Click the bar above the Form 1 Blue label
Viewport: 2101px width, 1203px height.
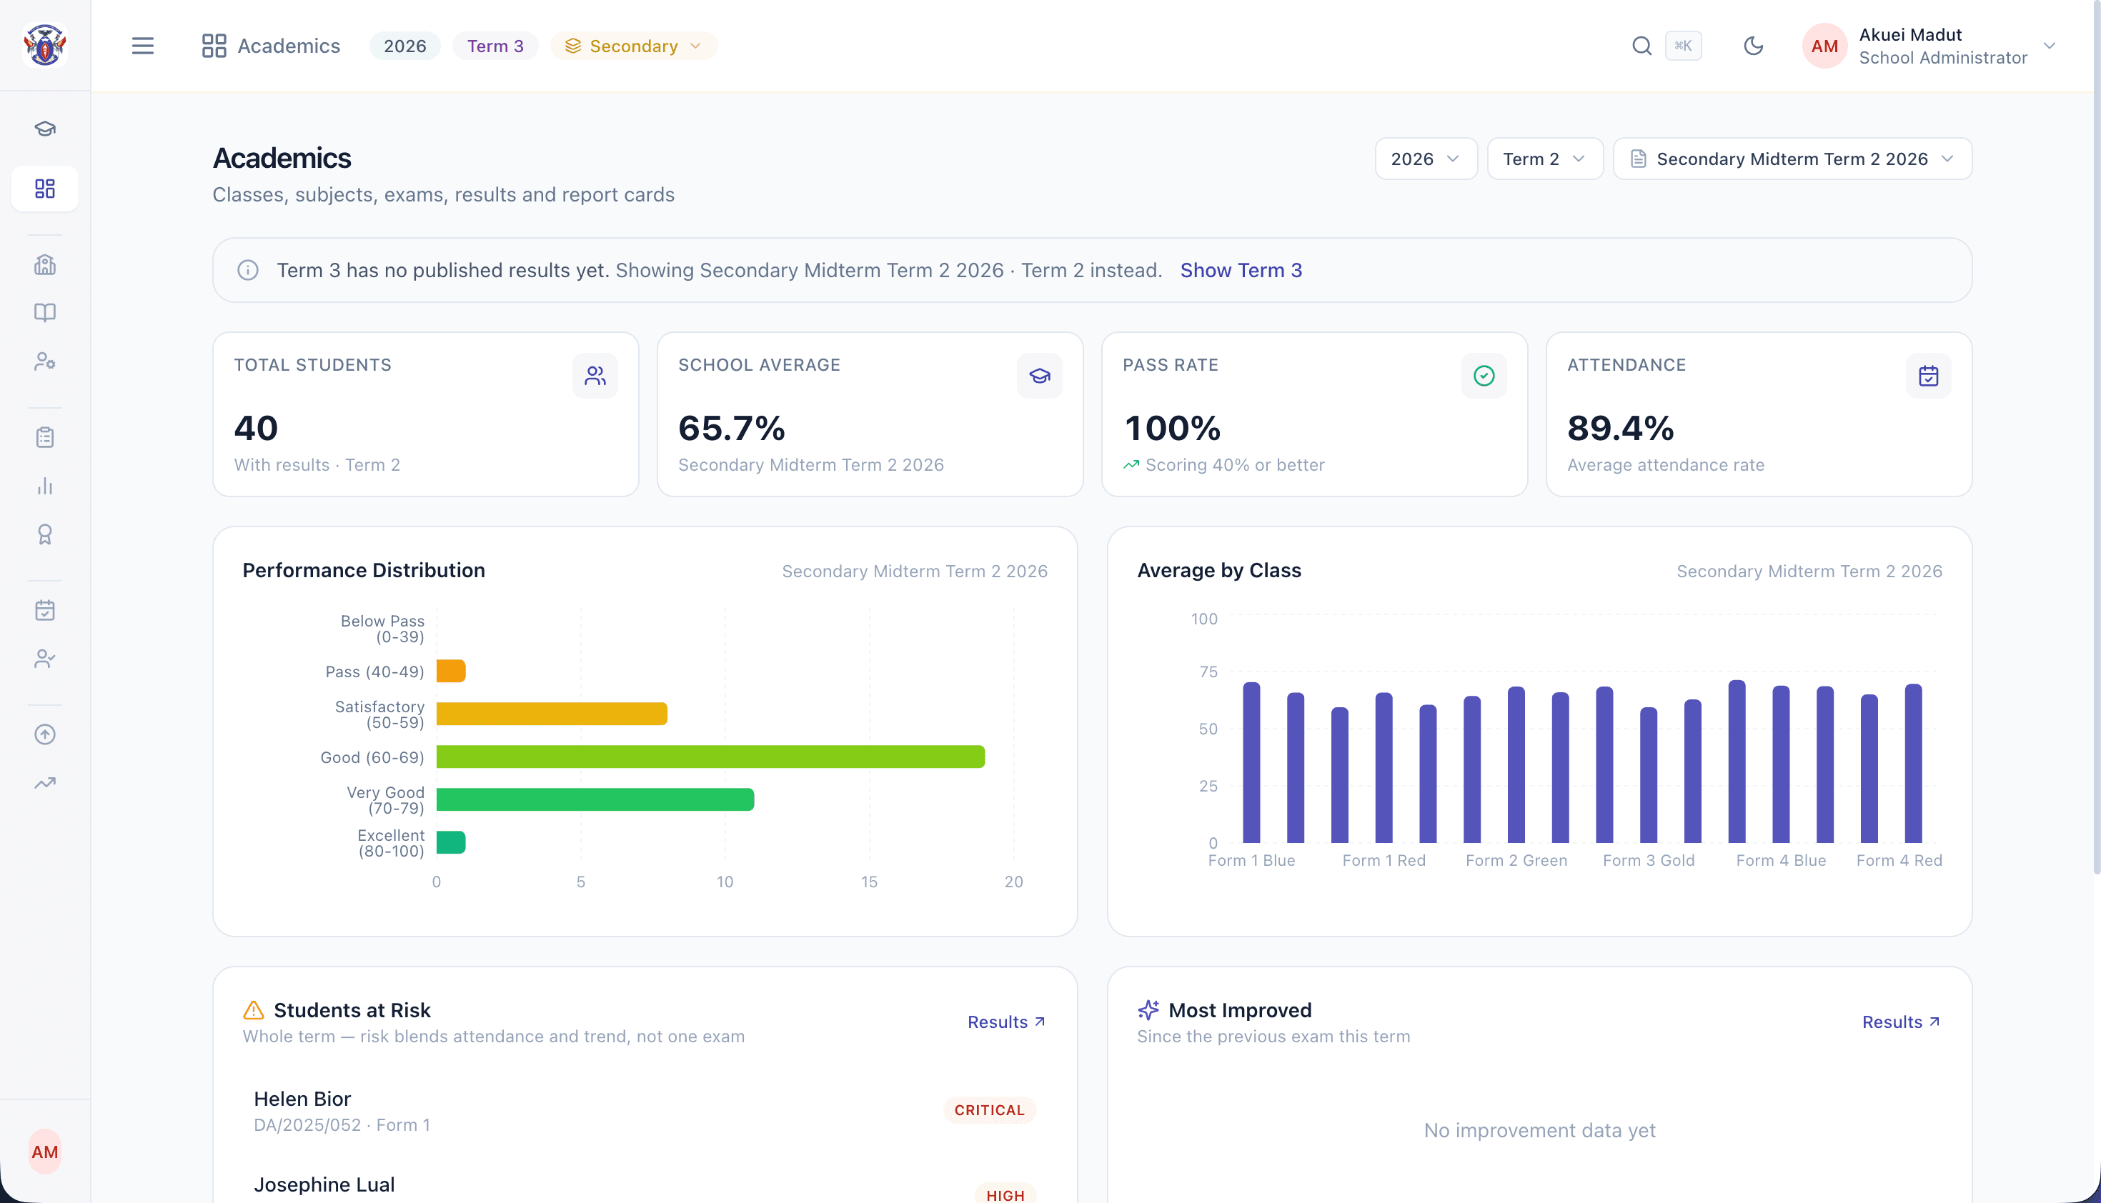[x=1251, y=763]
